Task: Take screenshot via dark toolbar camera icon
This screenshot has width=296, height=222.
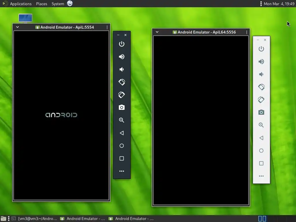Action: coord(122,108)
